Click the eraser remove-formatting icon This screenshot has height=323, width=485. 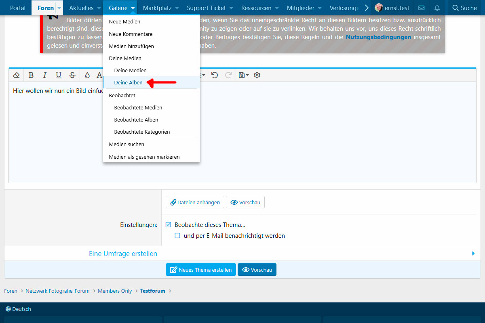click(x=16, y=75)
